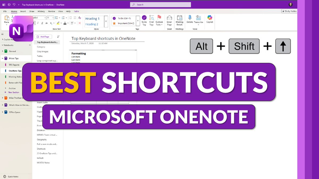The image size is (319, 179).
Task: Click the Back arrow in title bar
Action: 9,5
